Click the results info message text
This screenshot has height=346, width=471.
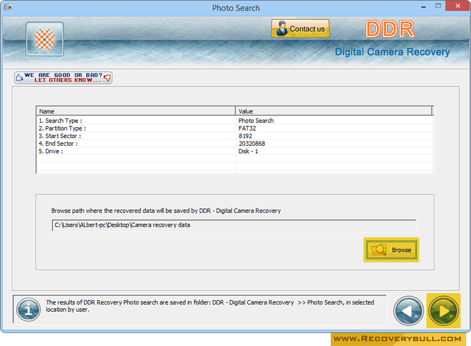(x=210, y=306)
